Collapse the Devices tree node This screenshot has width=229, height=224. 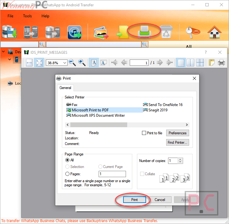click(3, 52)
